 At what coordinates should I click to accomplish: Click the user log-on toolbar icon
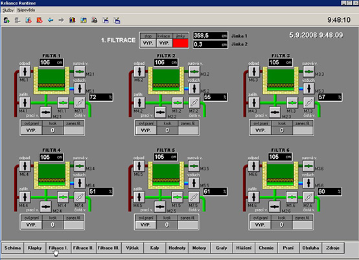click(6, 20)
